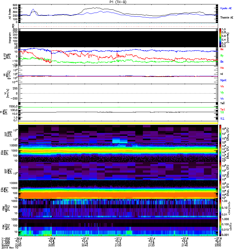236x252 pixels.
Task: Click the Y-GSE value "42.8"
Action: pyautogui.click(x=218, y=241)
